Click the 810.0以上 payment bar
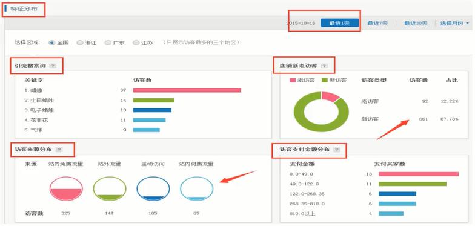475x226 pixels. 391,213
